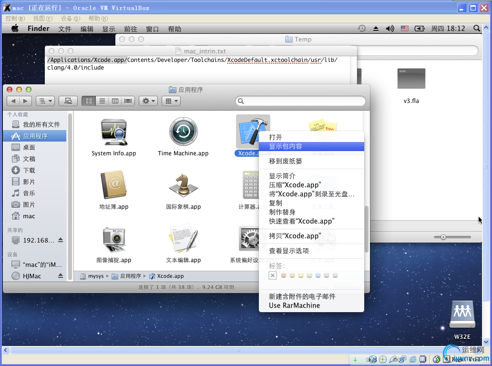Open the item arrangement grid dropdown
Screen dimensions: 492x366
171,101
